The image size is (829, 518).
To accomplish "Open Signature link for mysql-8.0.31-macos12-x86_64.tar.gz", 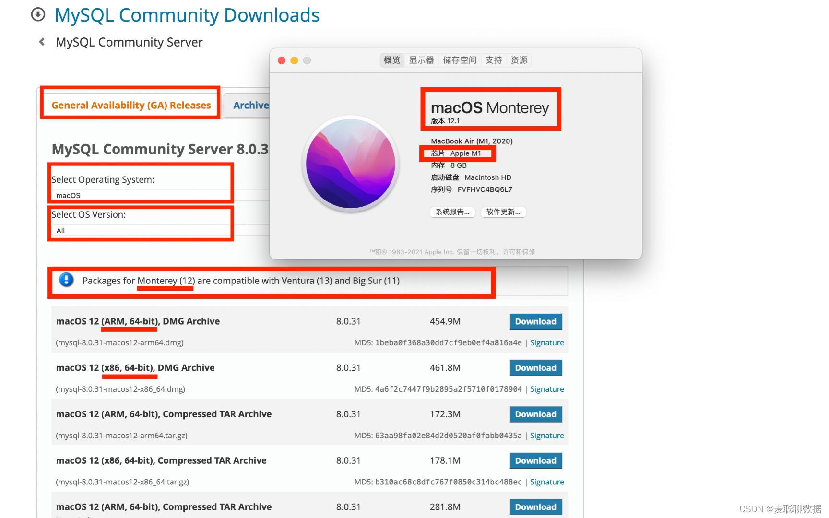I will coord(547,482).
